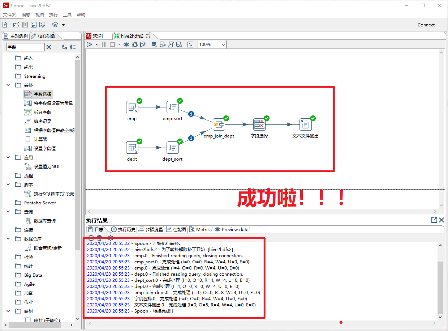
Task: Open the 执行 menu
Action: 53,15
